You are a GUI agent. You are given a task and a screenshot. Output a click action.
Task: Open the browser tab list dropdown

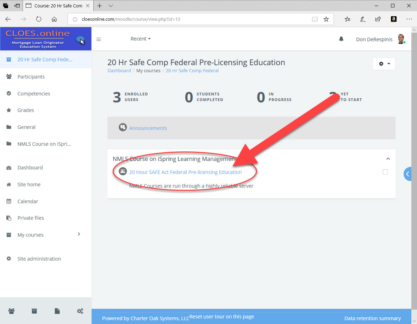111,6
